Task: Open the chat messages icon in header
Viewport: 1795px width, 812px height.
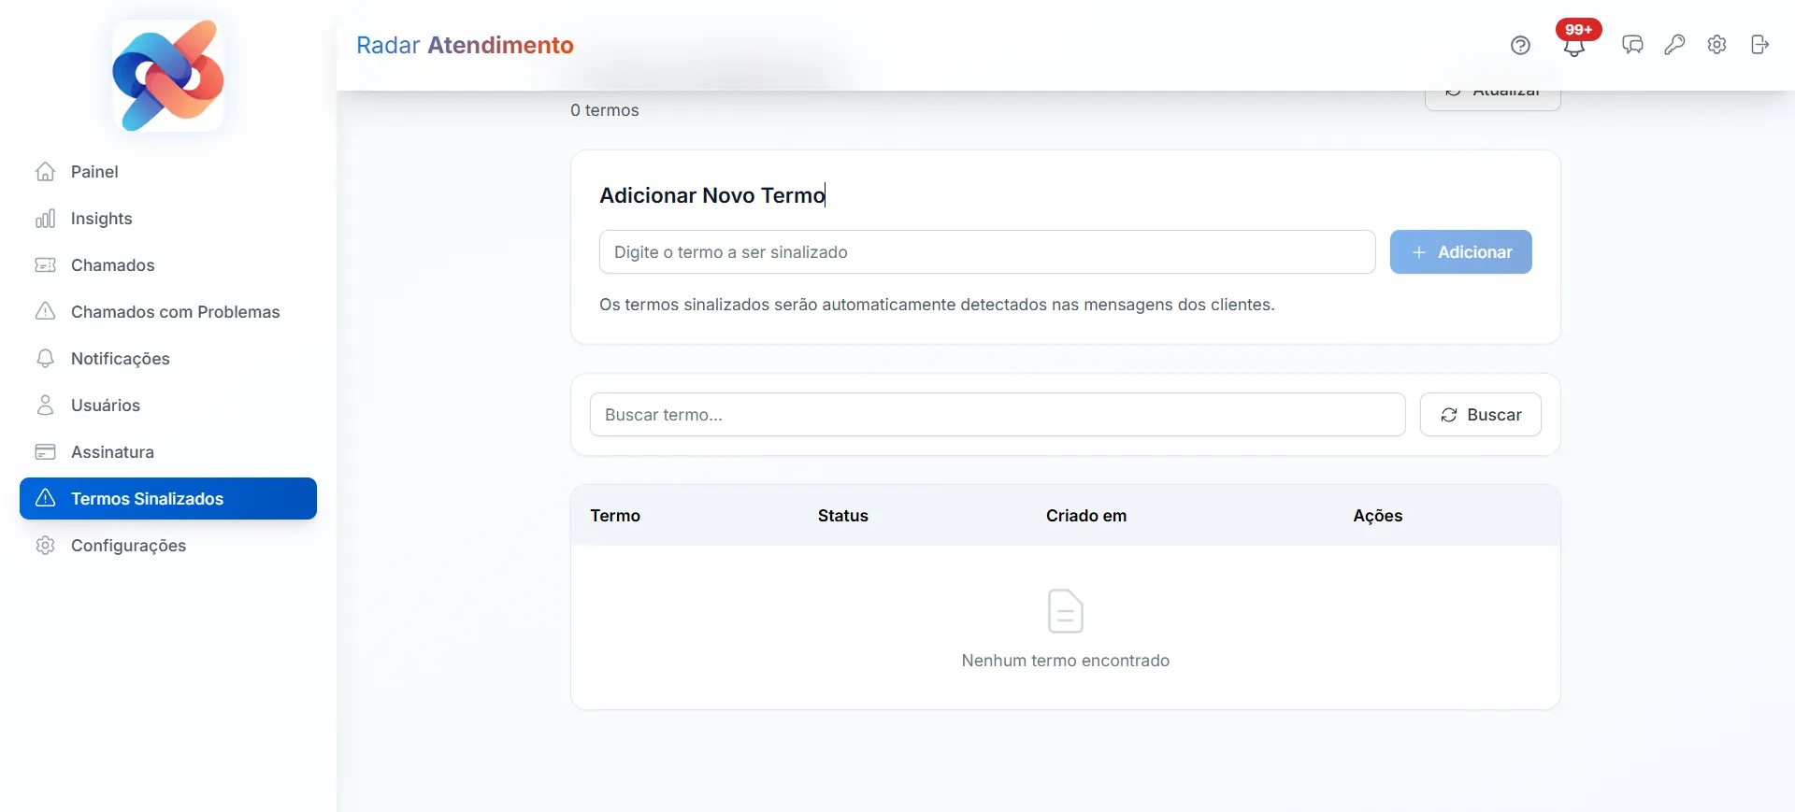Action: tap(1632, 45)
